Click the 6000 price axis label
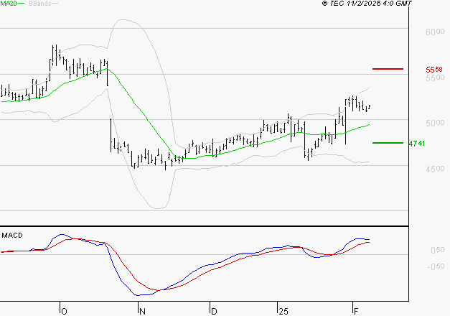 [x=435, y=32]
